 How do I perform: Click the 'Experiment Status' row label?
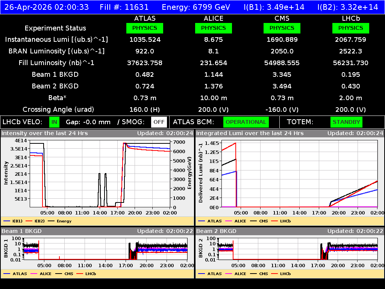pos(55,28)
